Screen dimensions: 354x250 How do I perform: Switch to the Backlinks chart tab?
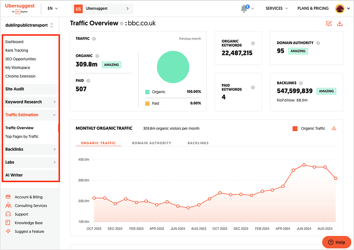click(x=198, y=143)
